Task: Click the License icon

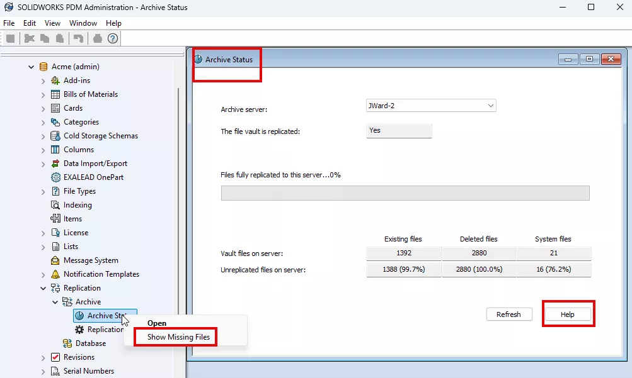Action: 55,233
